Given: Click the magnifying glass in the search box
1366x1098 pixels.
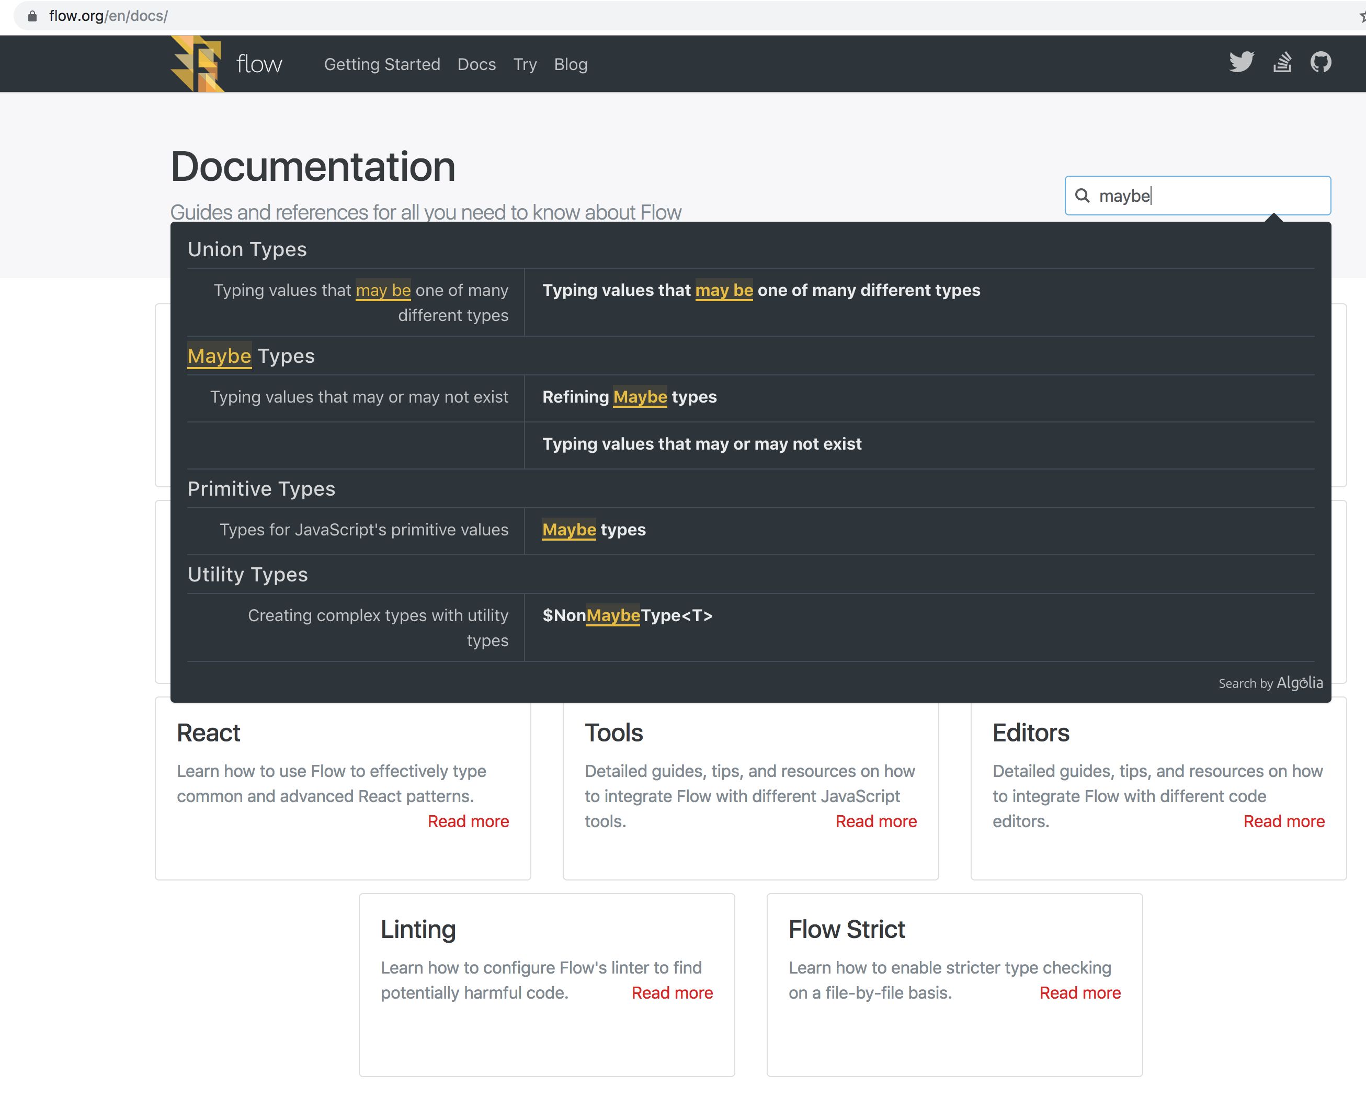Looking at the screenshot, I should click(1083, 196).
